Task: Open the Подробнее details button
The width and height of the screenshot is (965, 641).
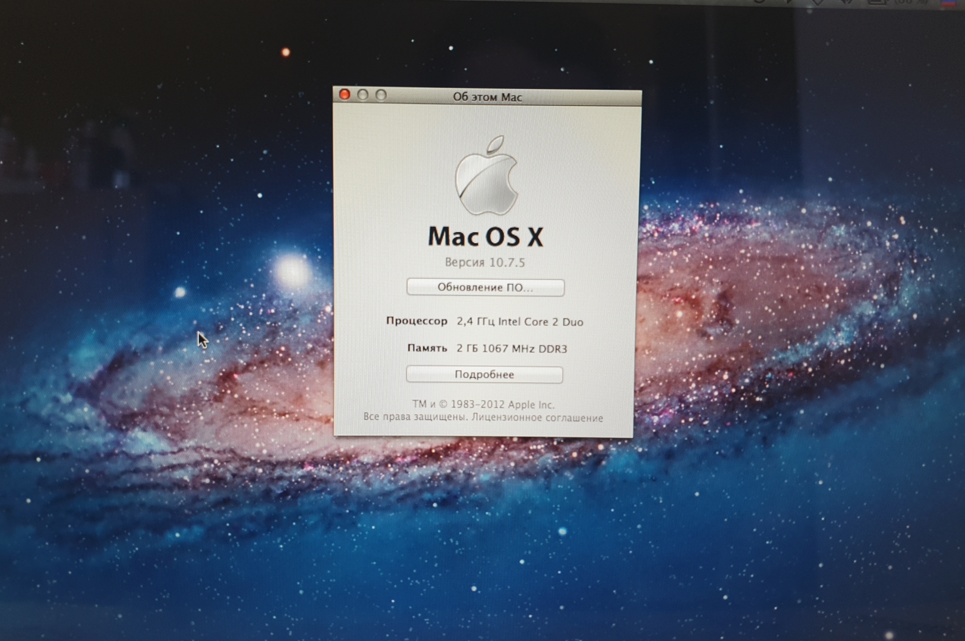Action: pyautogui.click(x=484, y=375)
